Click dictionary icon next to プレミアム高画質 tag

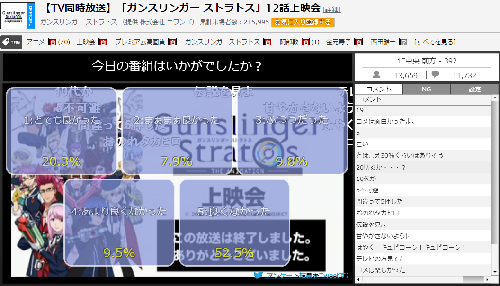click(x=172, y=42)
